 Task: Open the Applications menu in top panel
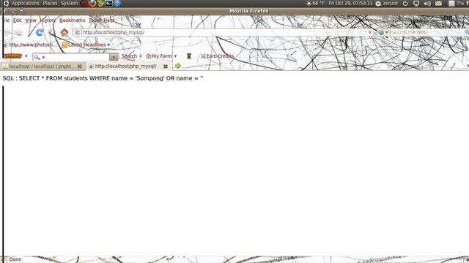point(26,3)
